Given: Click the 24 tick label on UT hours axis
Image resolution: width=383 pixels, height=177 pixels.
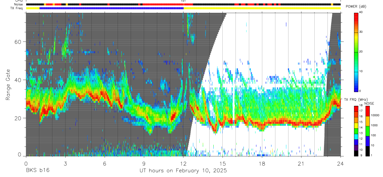Looking at the screenshot, I should click(340, 164).
